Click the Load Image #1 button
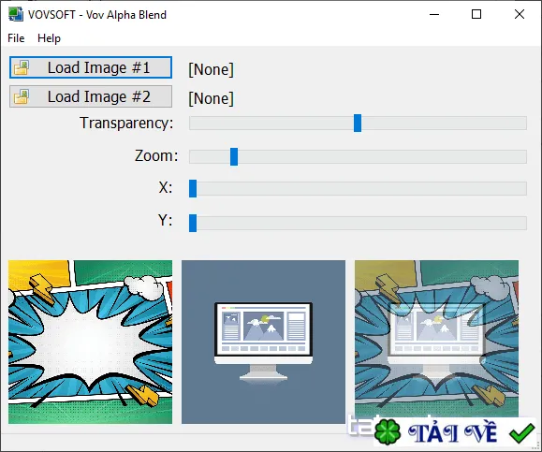542x452 pixels. [x=91, y=67]
